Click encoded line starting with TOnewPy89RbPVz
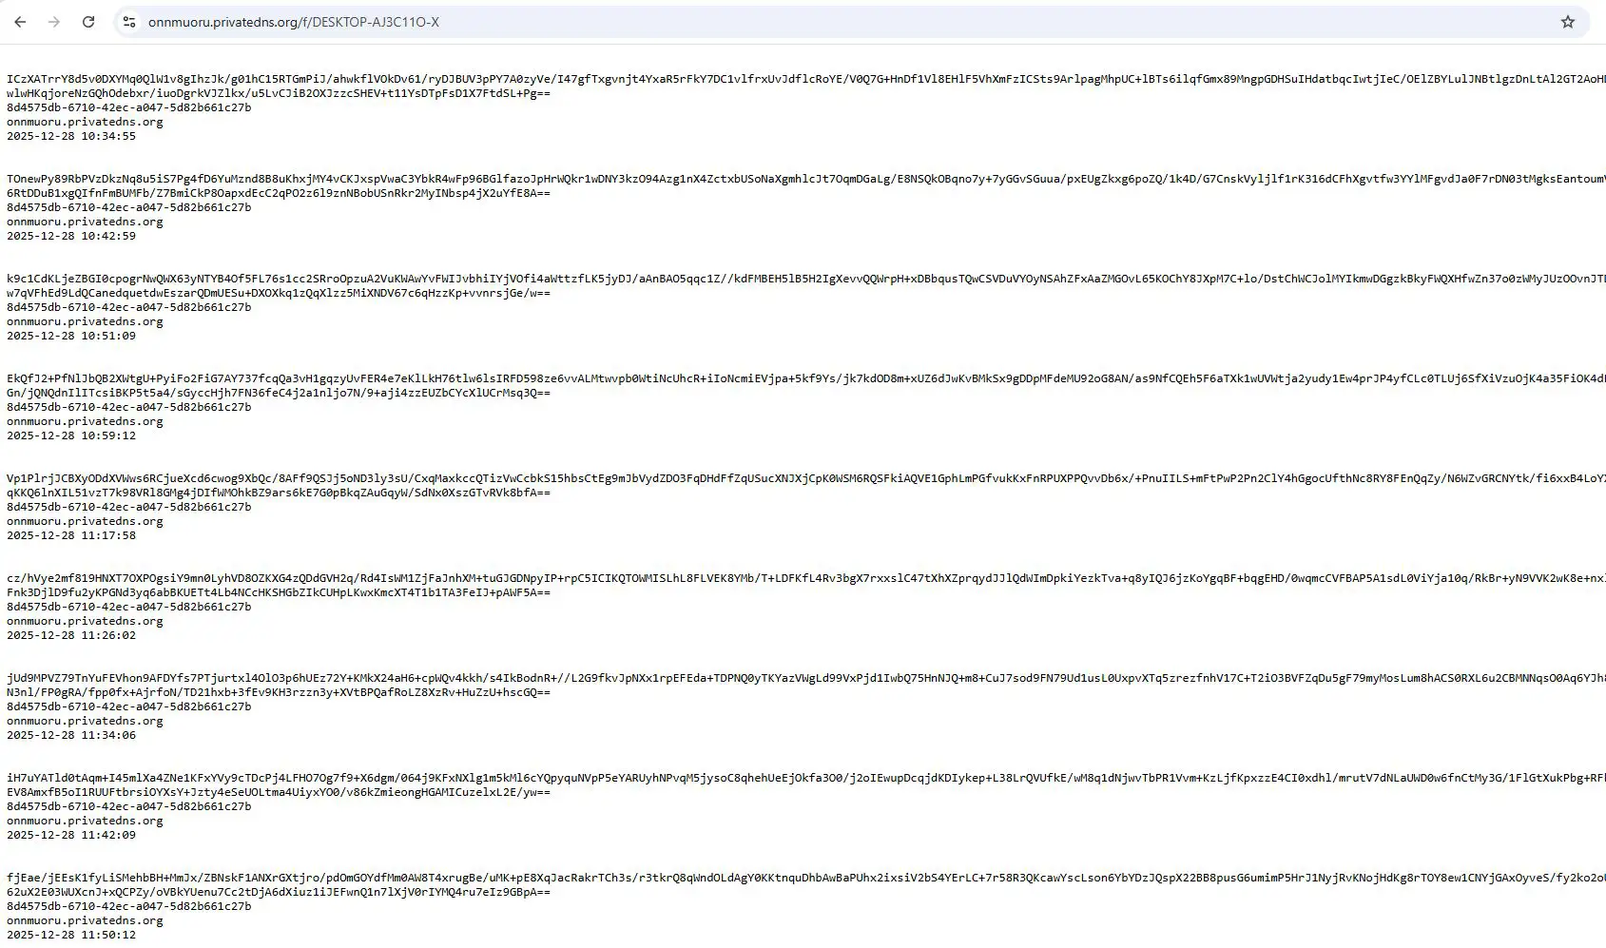 [x=761, y=179]
